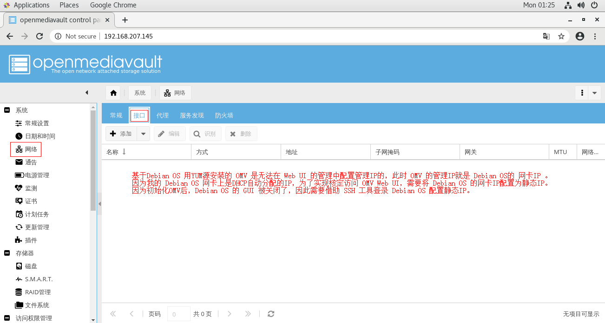Open Certificates (证书) item

pos(26,201)
